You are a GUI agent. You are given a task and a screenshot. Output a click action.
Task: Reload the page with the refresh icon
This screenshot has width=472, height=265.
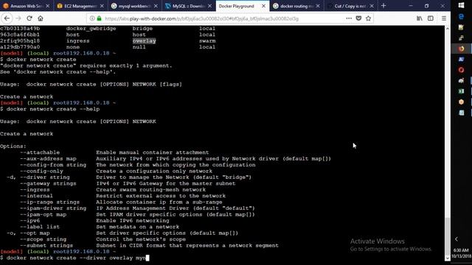pyautogui.click(x=29, y=18)
